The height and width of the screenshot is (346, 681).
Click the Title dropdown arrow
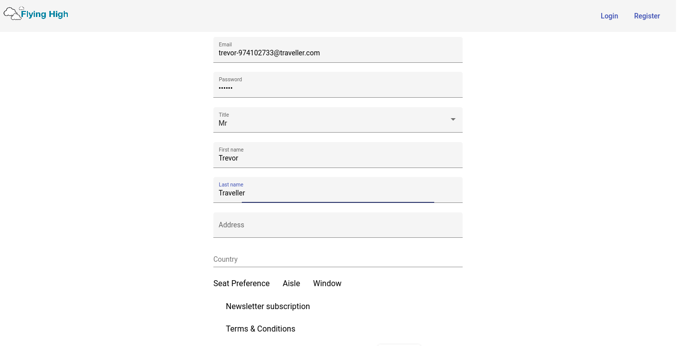(x=453, y=120)
